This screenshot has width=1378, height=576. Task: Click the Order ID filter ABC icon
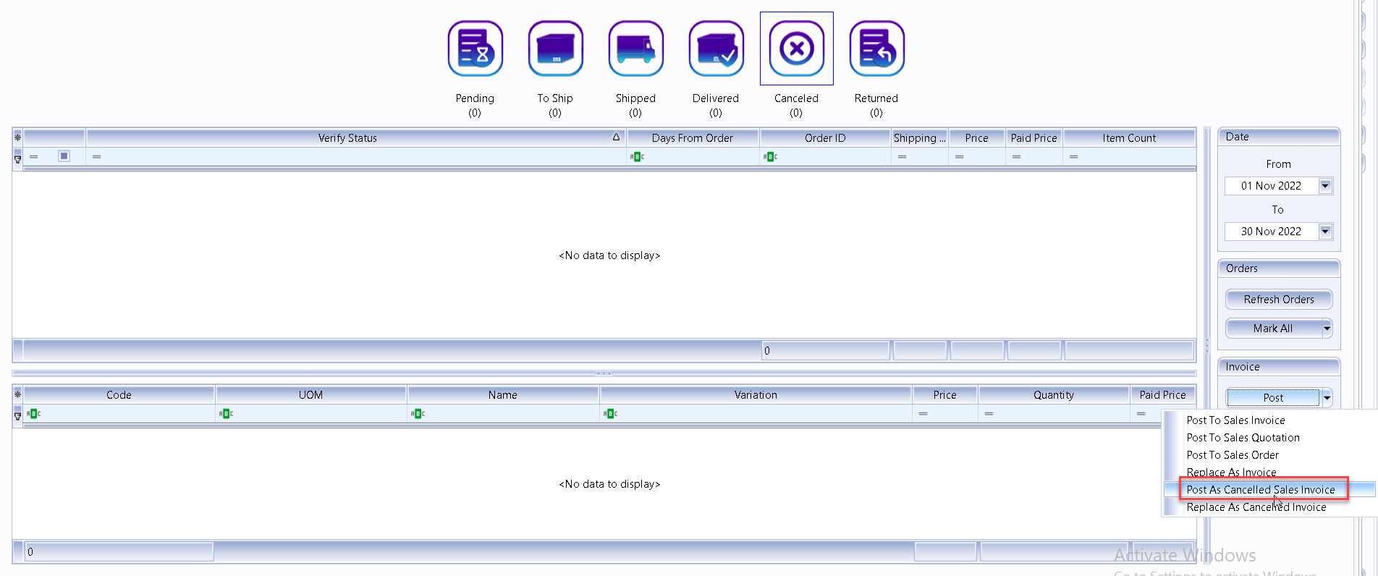click(770, 157)
